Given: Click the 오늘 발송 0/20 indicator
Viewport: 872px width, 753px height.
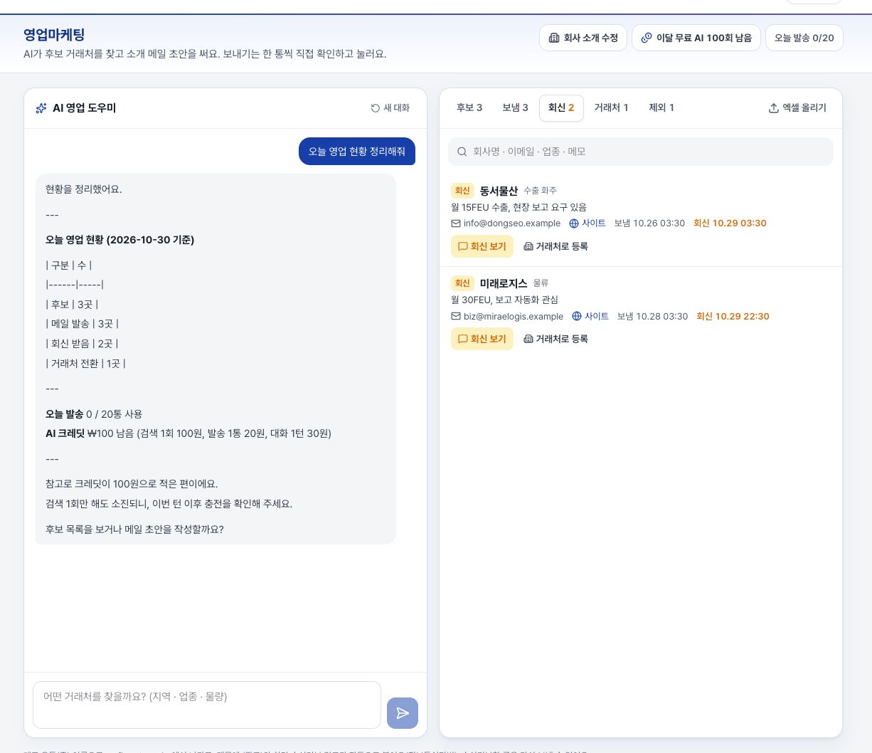Looking at the screenshot, I should (x=804, y=38).
